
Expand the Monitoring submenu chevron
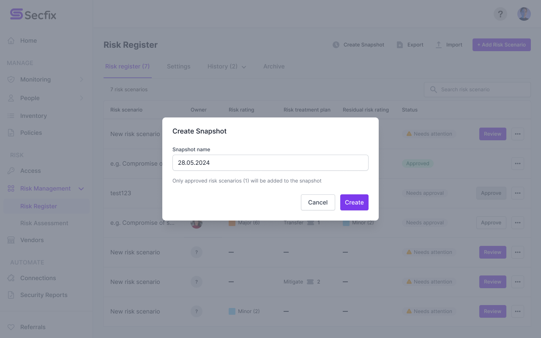tap(82, 79)
